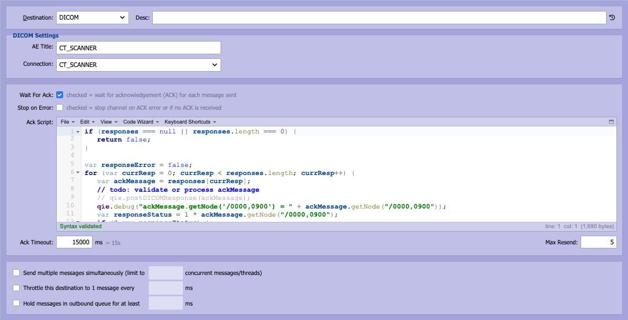628x320 pixels.
Task: Click the description history icon
Action: coord(612,17)
